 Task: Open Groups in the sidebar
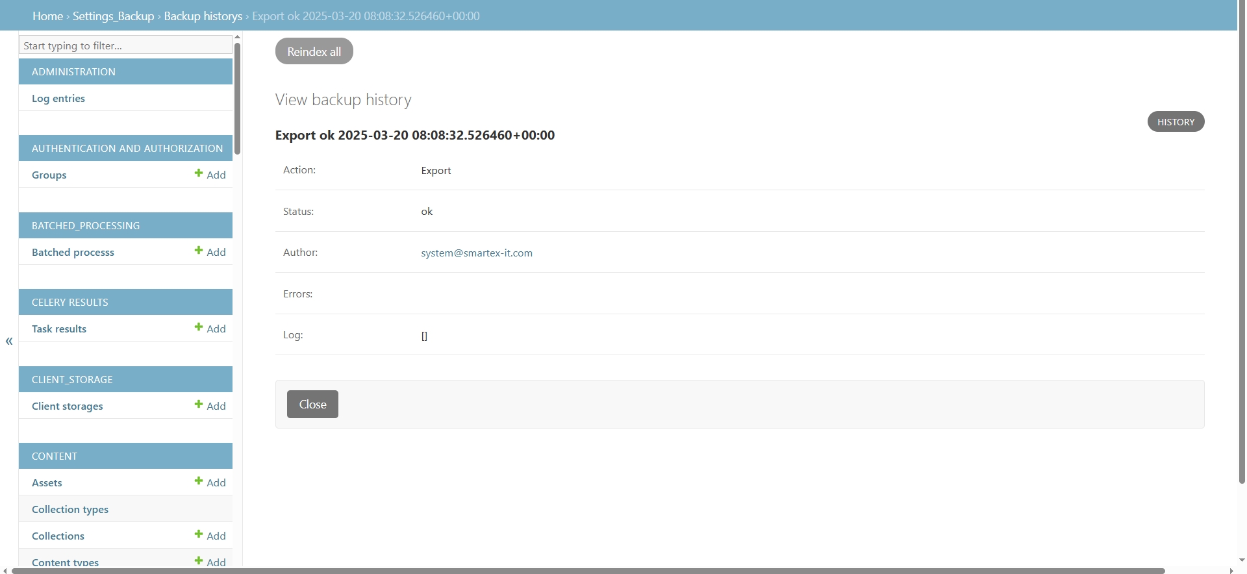(x=49, y=175)
